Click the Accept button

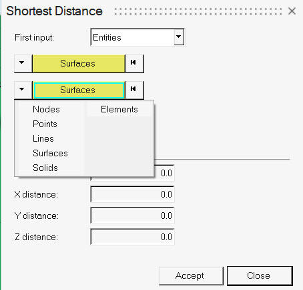(191, 275)
